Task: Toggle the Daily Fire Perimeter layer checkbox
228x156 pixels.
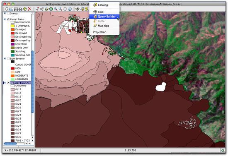Action: click(8, 83)
